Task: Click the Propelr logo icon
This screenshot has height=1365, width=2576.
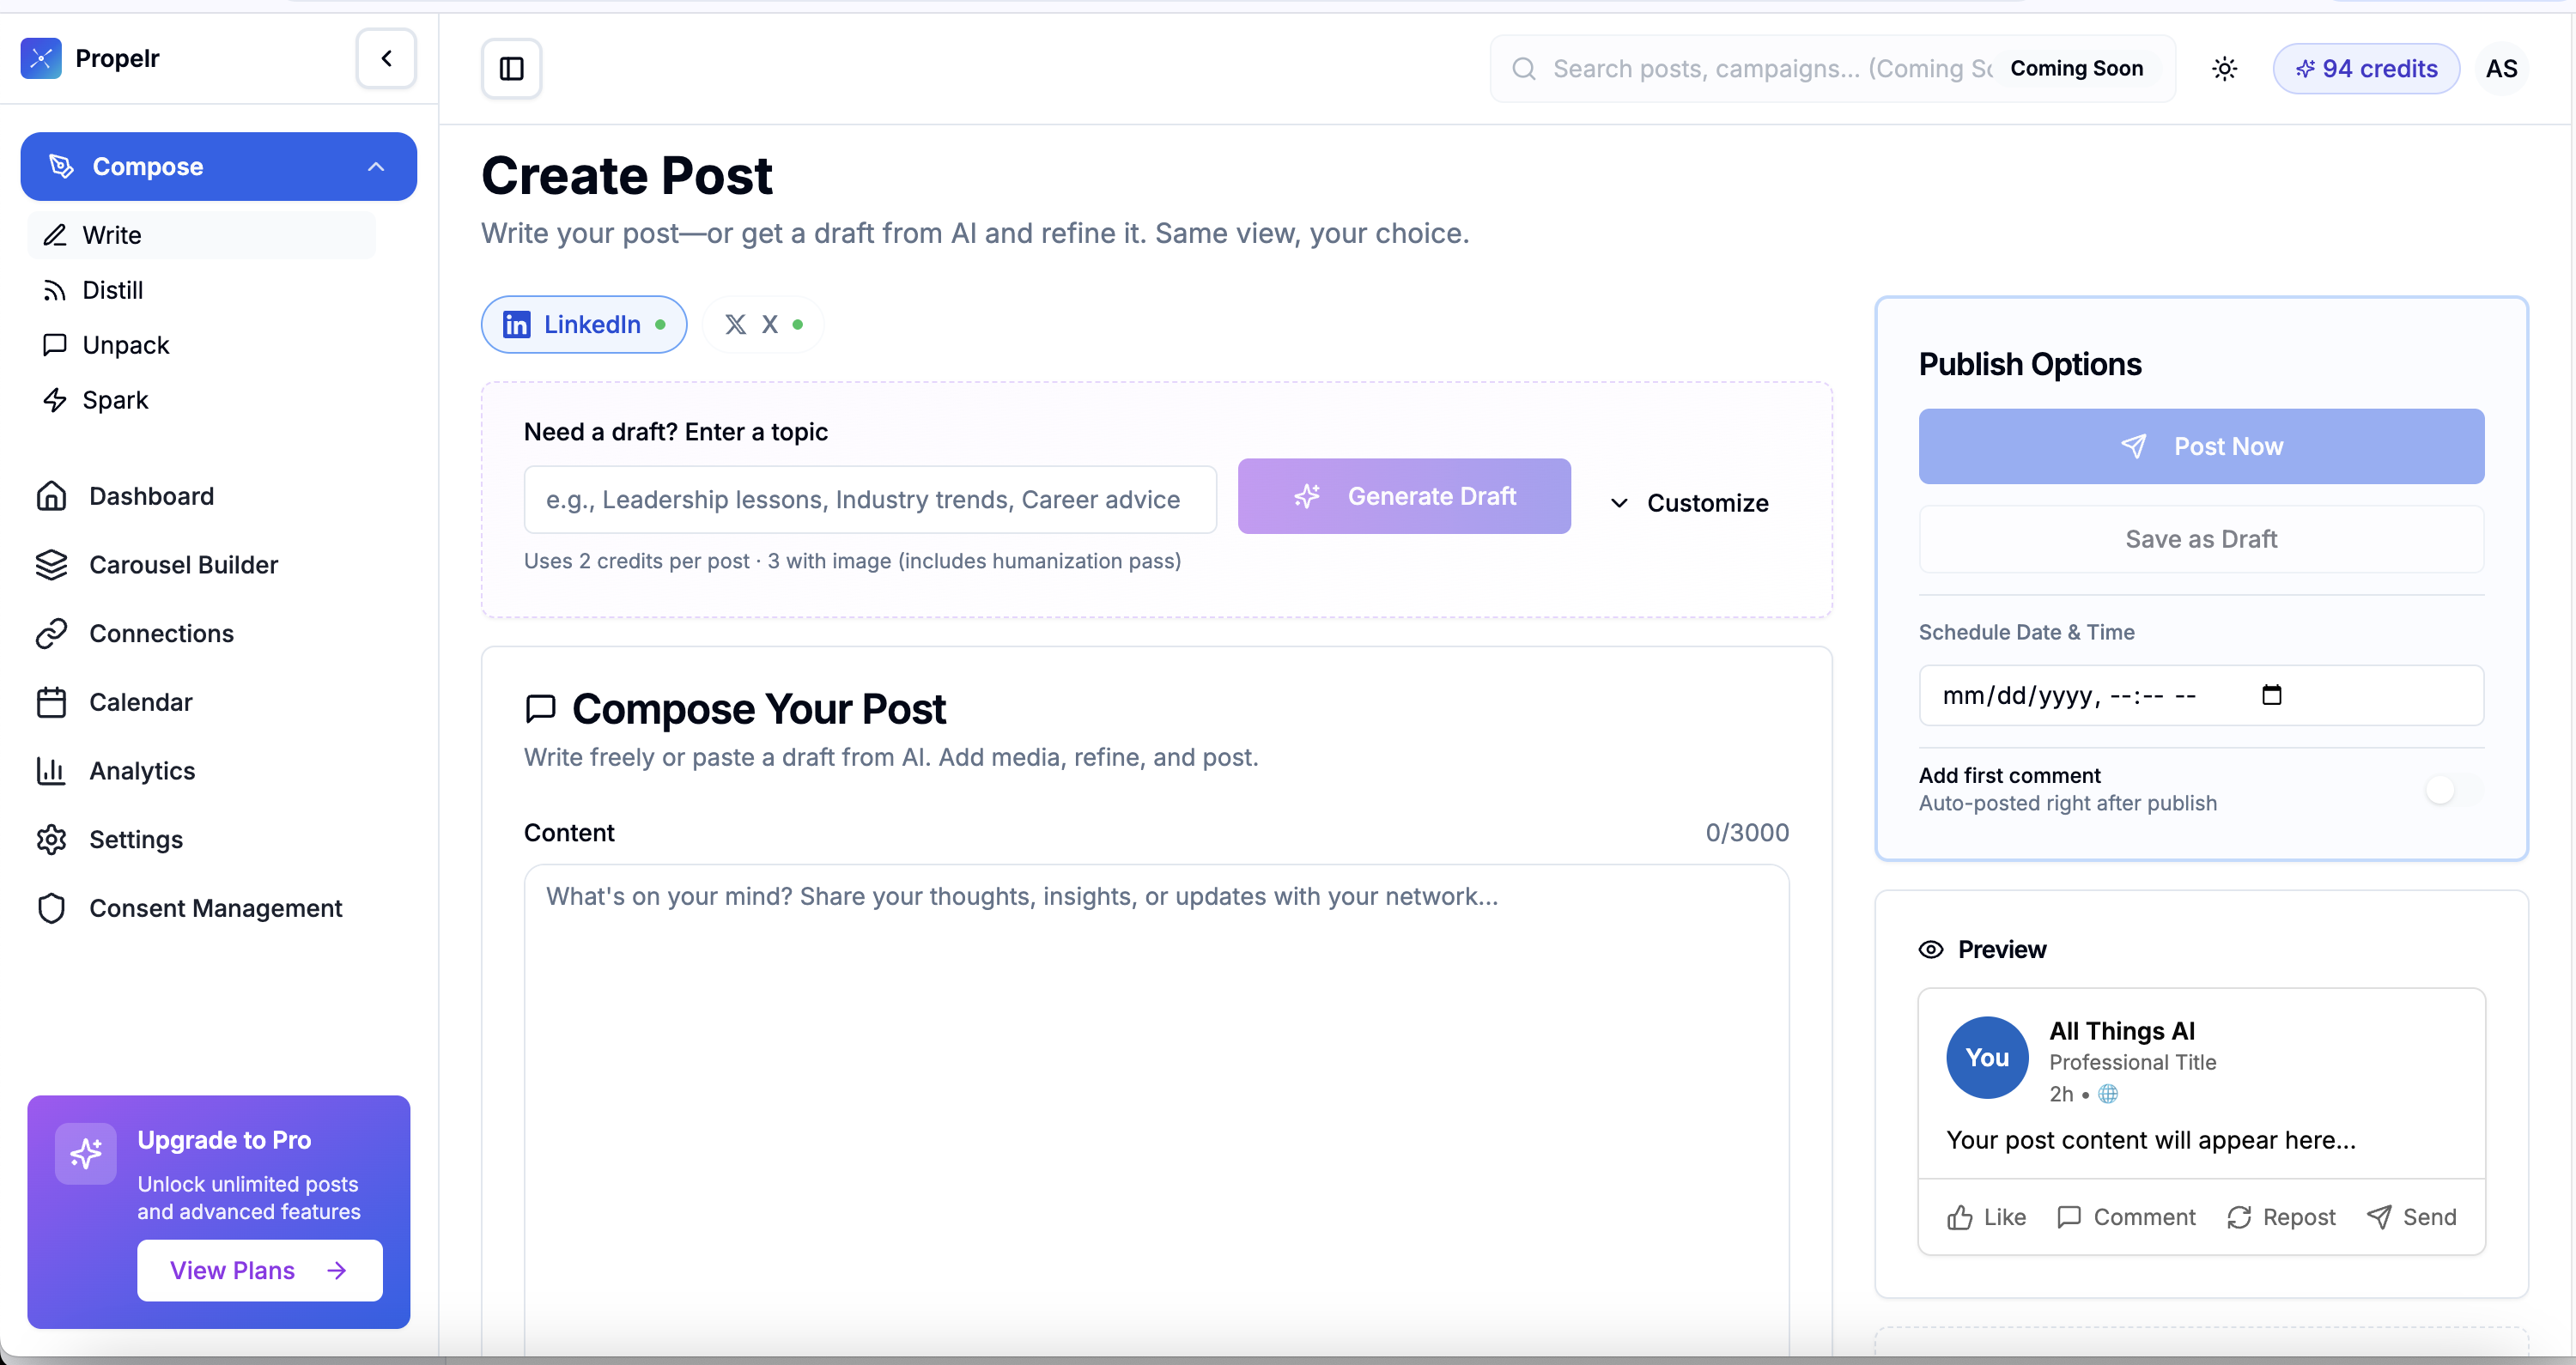Action: point(41,58)
